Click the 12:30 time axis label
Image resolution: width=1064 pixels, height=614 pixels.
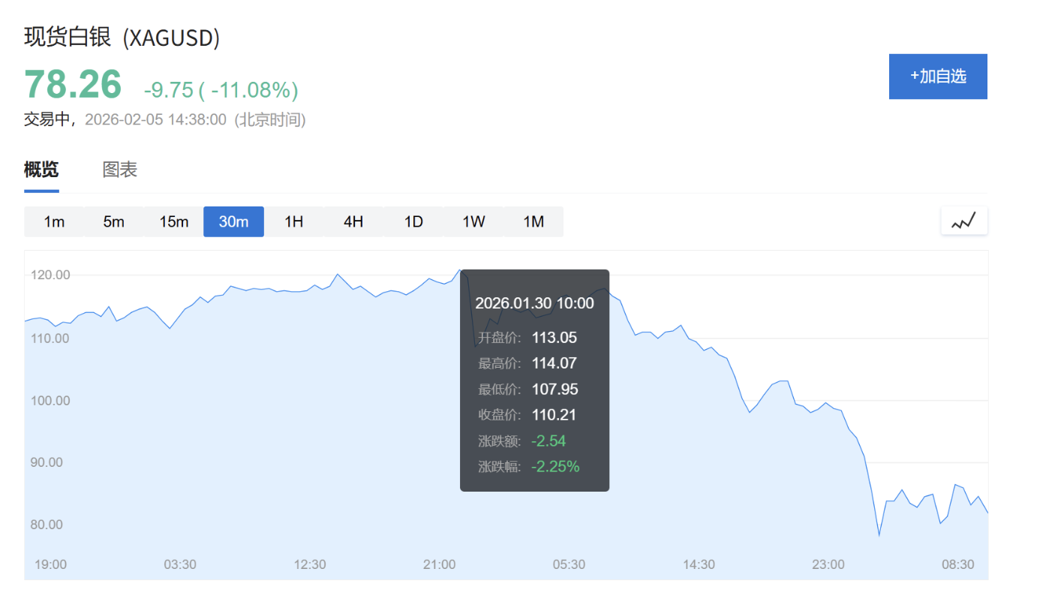click(x=310, y=564)
